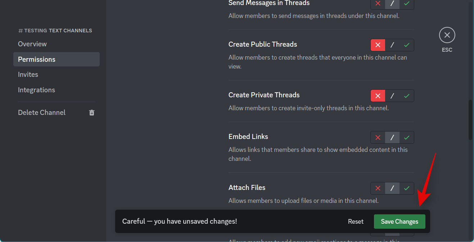The height and width of the screenshot is (242, 474).
Task: Go to the Invites section
Action: click(28, 75)
